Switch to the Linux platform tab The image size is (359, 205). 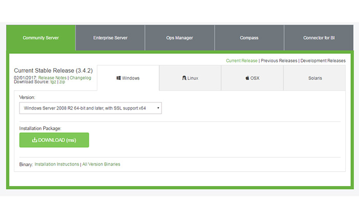(x=190, y=78)
